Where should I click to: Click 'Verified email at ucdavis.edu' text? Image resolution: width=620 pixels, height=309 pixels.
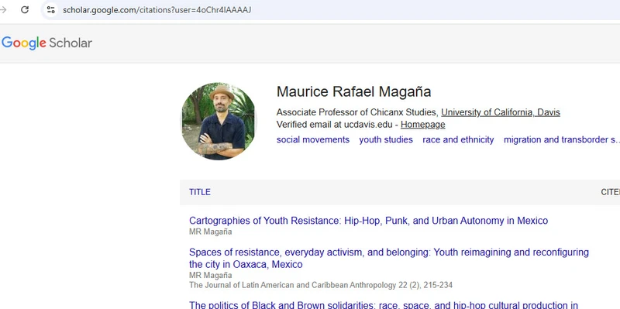[335, 125]
